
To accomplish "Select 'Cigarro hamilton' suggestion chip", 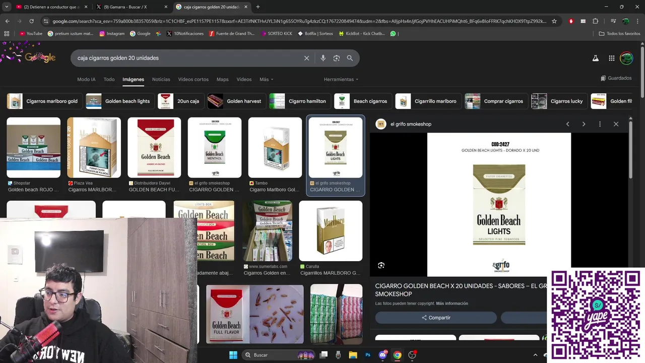I will pyautogui.click(x=299, y=101).
